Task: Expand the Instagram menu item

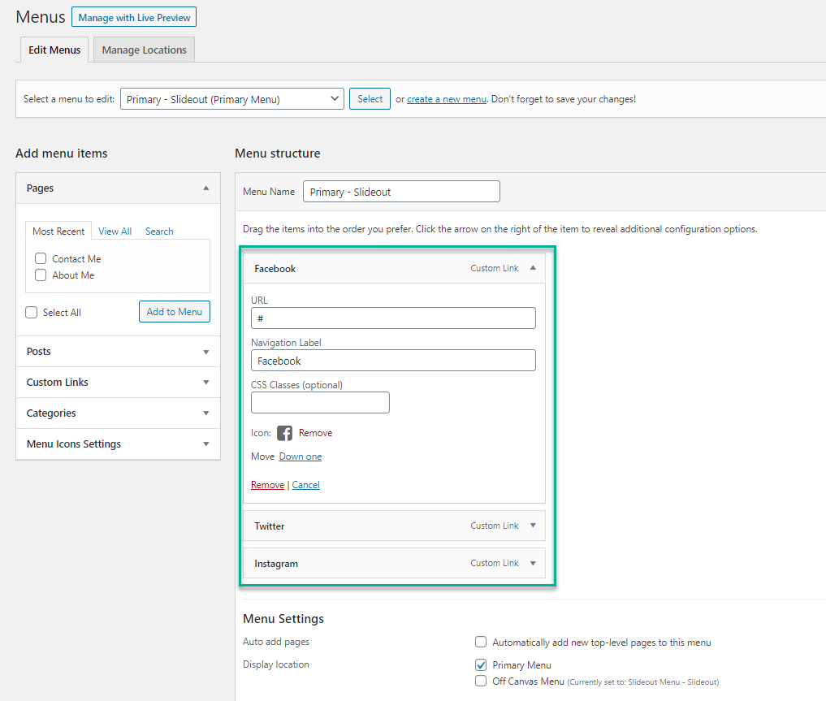Action: (533, 563)
